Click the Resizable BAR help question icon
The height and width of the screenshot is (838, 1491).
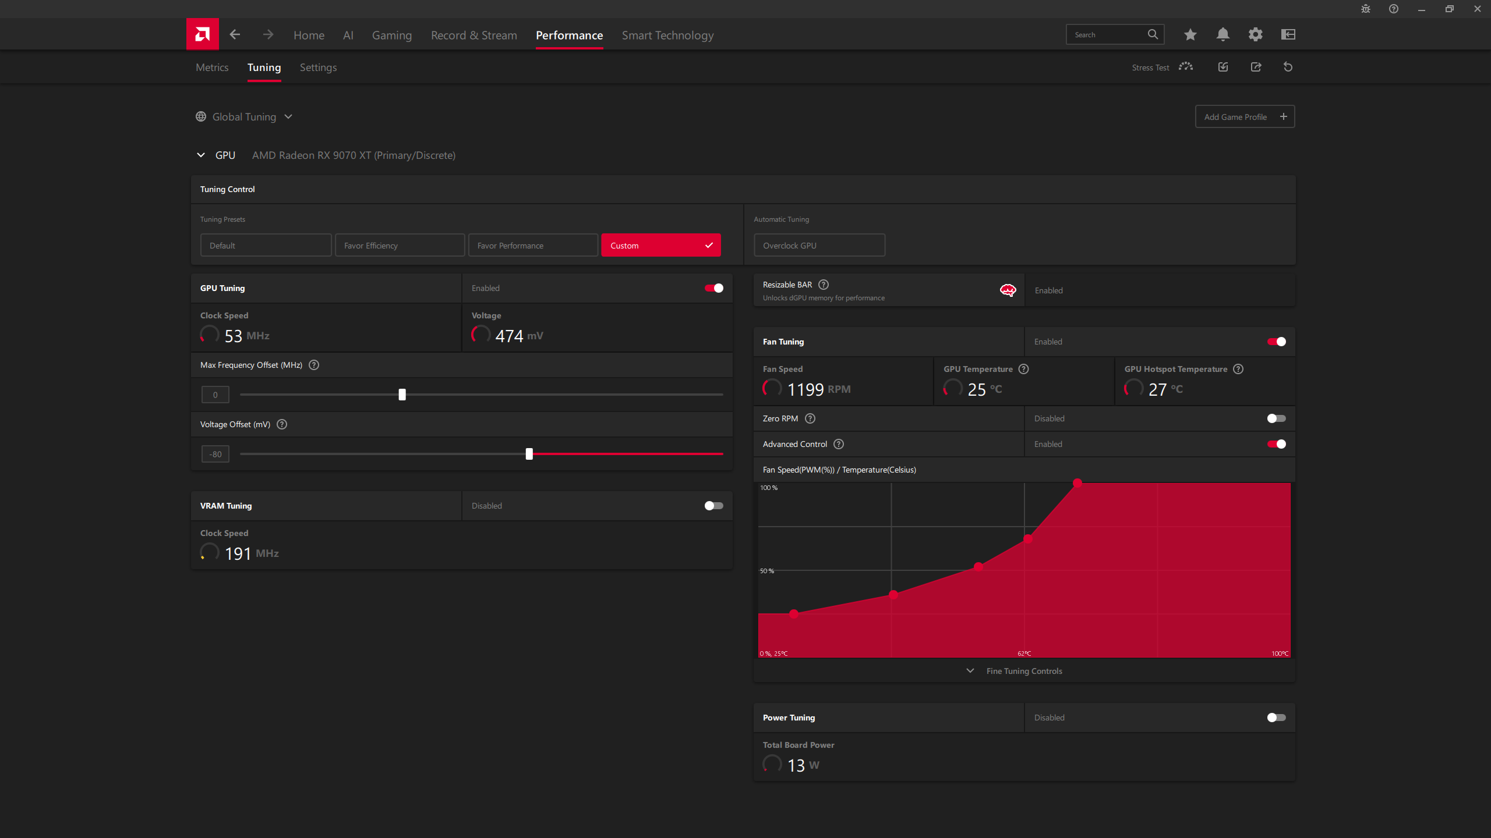click(824, 285)
